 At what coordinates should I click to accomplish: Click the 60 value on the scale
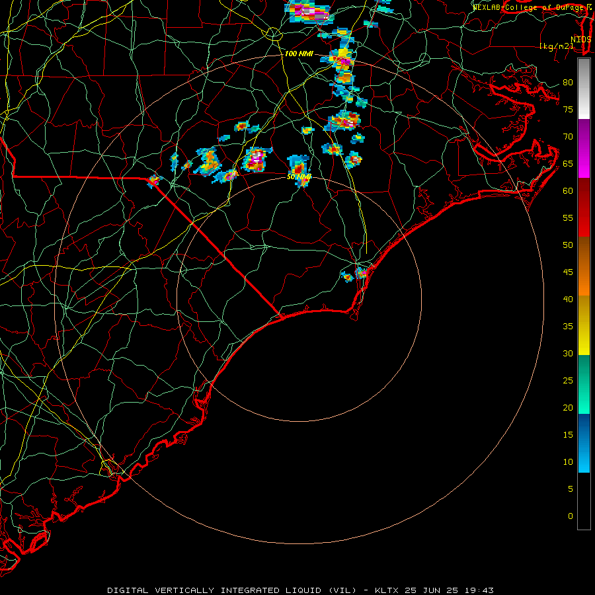click(568, 191)
